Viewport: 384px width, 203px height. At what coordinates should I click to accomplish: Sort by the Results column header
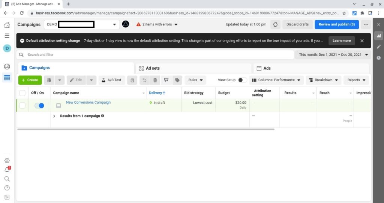(290, 93)
